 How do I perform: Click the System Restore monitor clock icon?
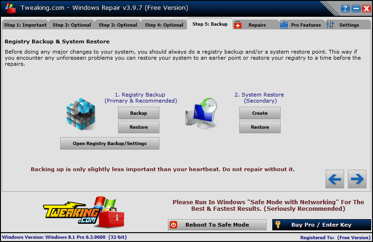201,113
